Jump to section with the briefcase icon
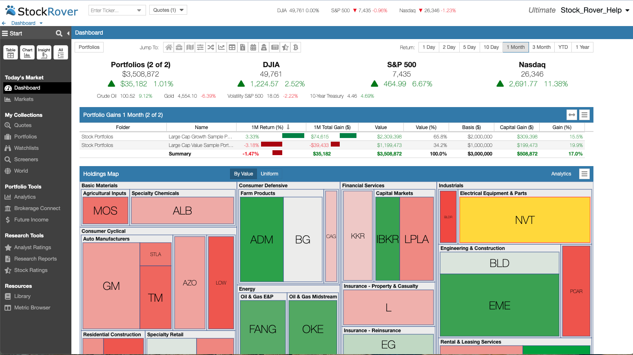 [179, 47]
